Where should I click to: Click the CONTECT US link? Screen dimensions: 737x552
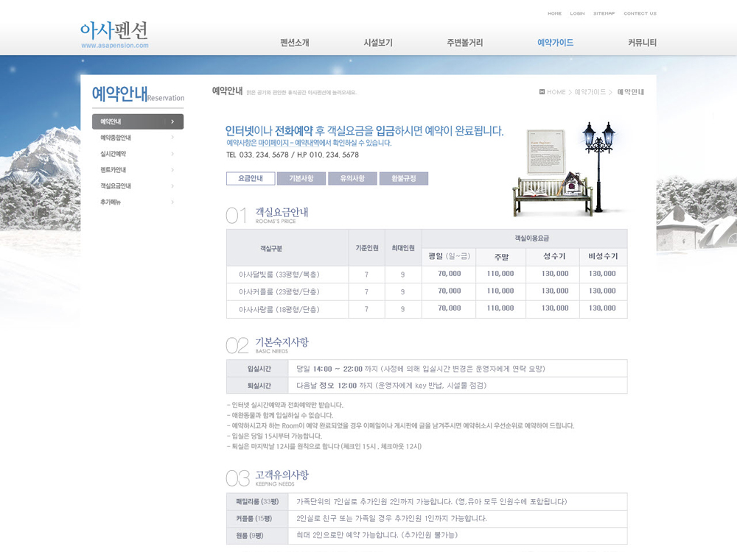(x=640, y=13)
